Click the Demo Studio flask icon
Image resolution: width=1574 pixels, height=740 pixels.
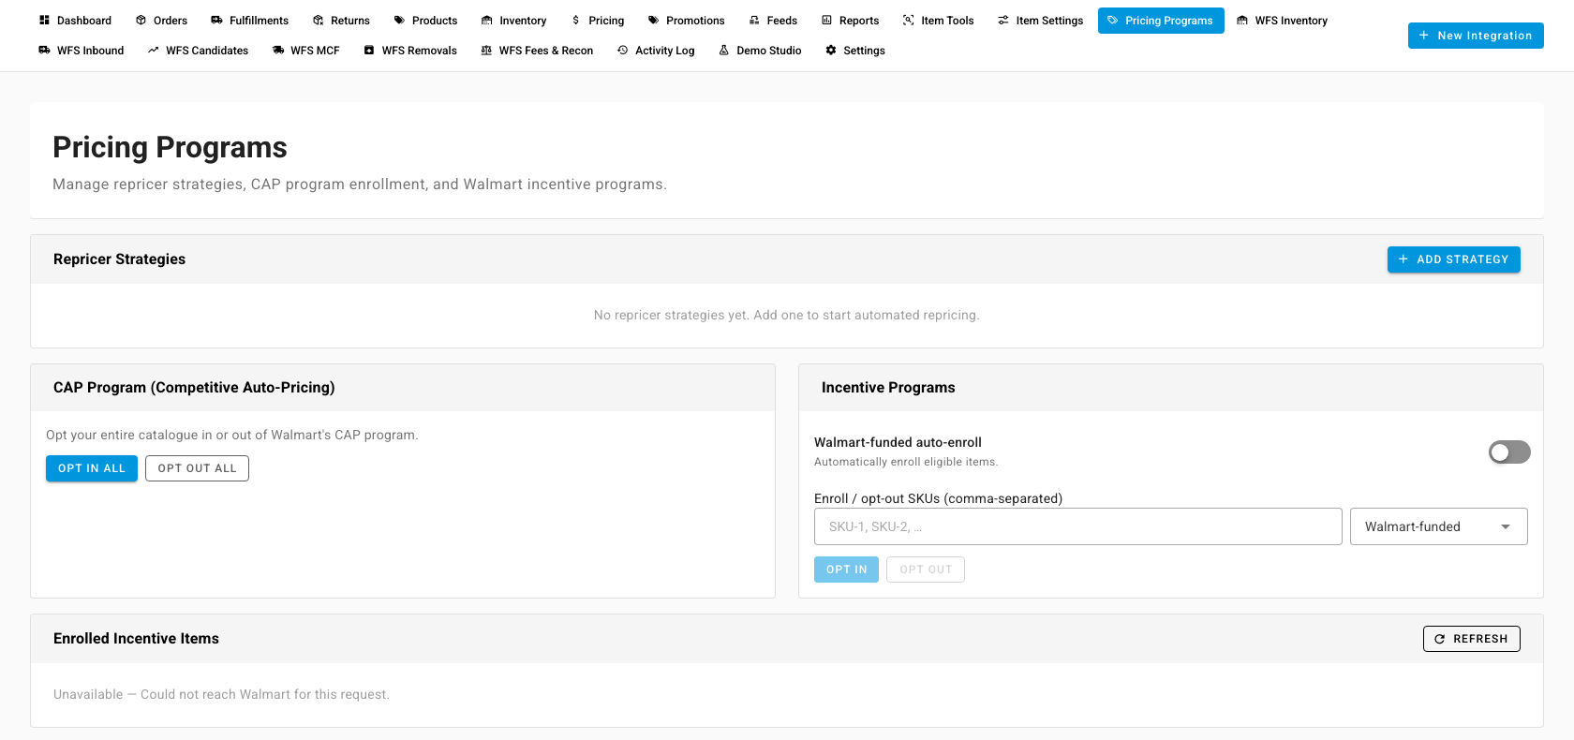(724, 50)
